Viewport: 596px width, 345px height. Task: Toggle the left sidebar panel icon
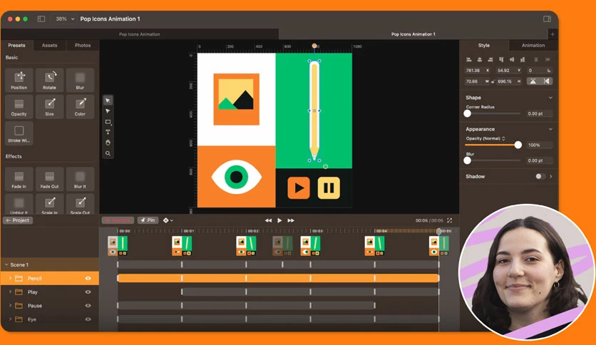(x=41, y=19)
